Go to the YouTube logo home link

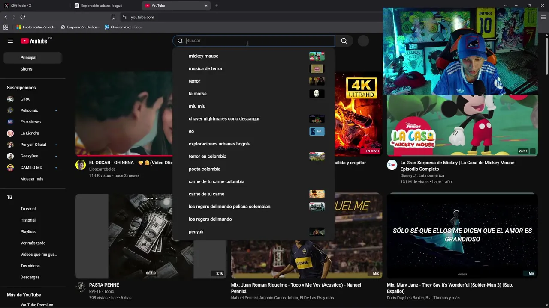click(34, 41)
